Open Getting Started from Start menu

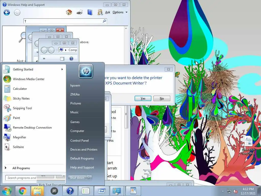point(34,69)
